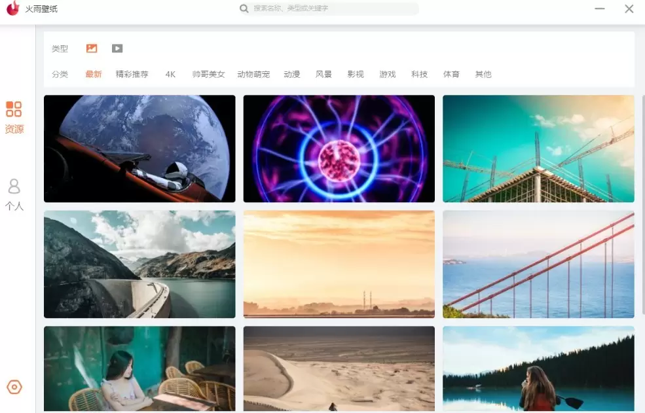This screenshot has width=645, height=413.
Task: Select the 精彩推荐 category tab
Action: point(132,75)
